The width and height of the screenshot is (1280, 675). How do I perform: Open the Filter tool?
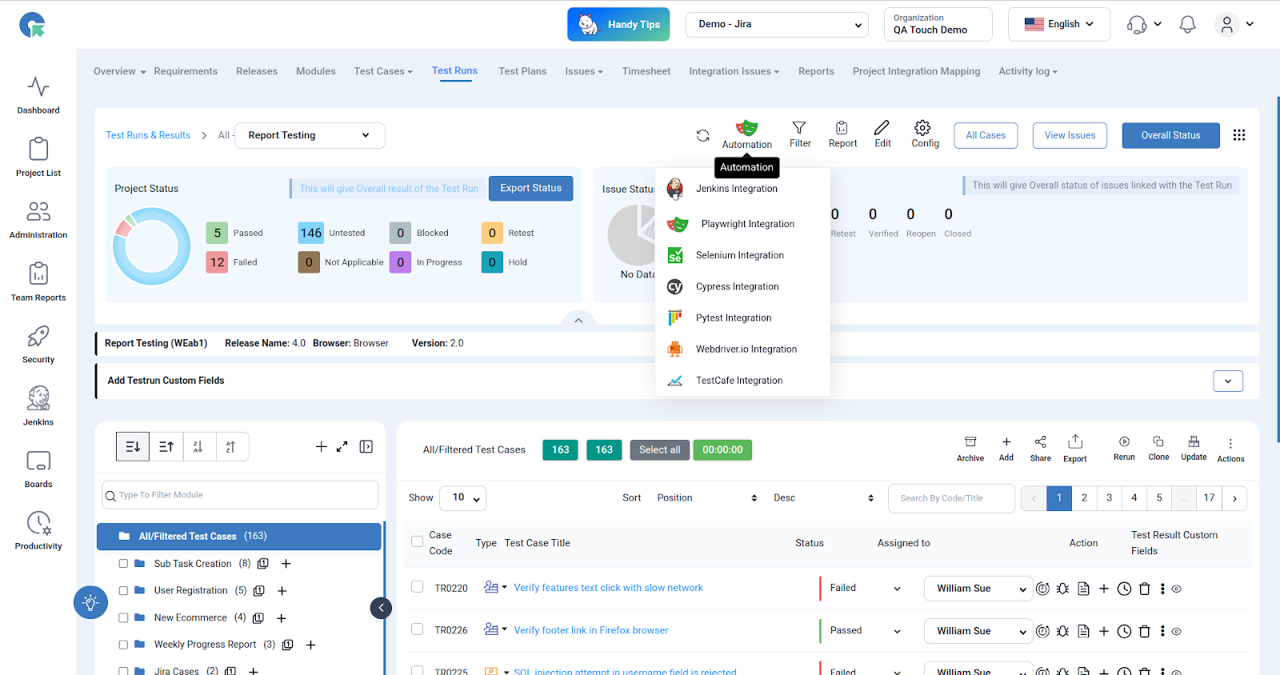(799, 134)
